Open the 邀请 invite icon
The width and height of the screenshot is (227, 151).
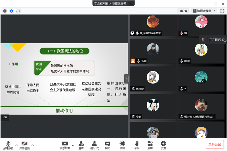pos(81,145)
